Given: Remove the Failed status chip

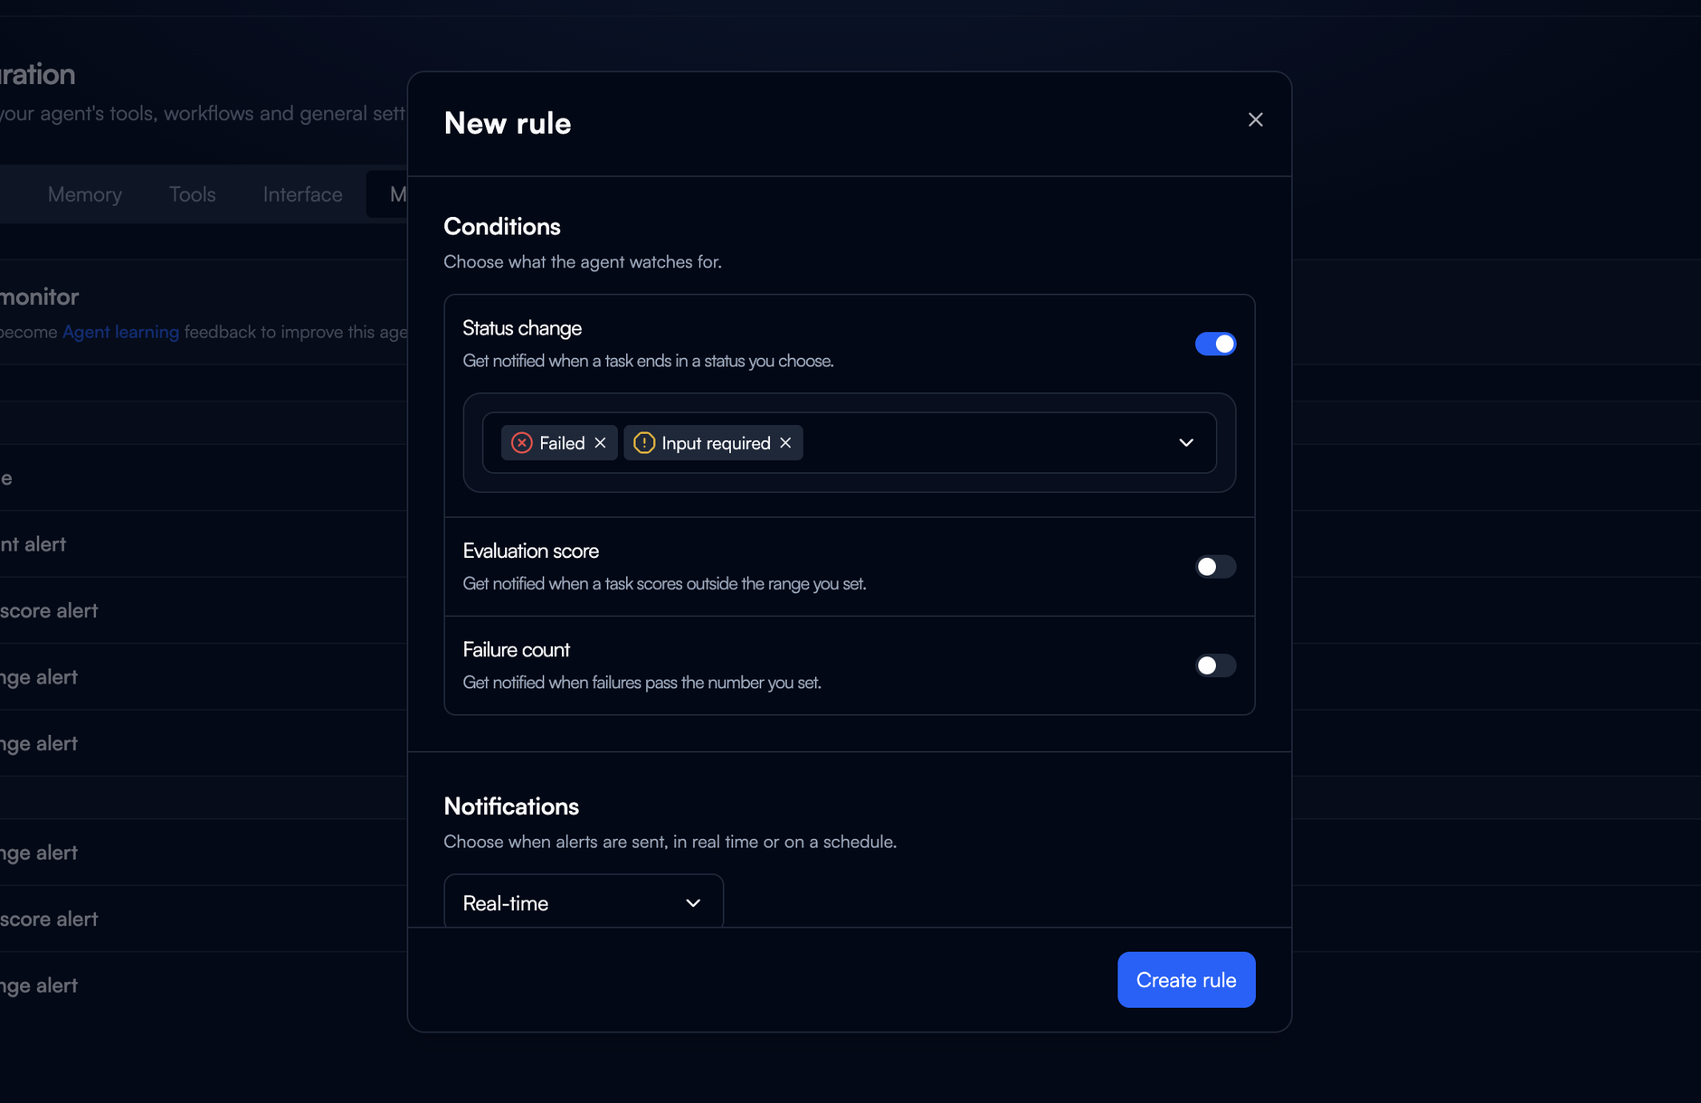Looking at the screenshot, I should coord(600,443).
